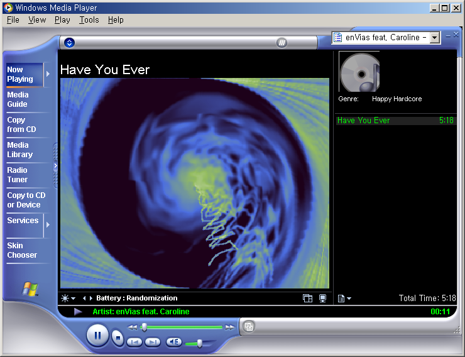
Task: Mute the audio with speaker icon
Action: [x=174, y=342]
